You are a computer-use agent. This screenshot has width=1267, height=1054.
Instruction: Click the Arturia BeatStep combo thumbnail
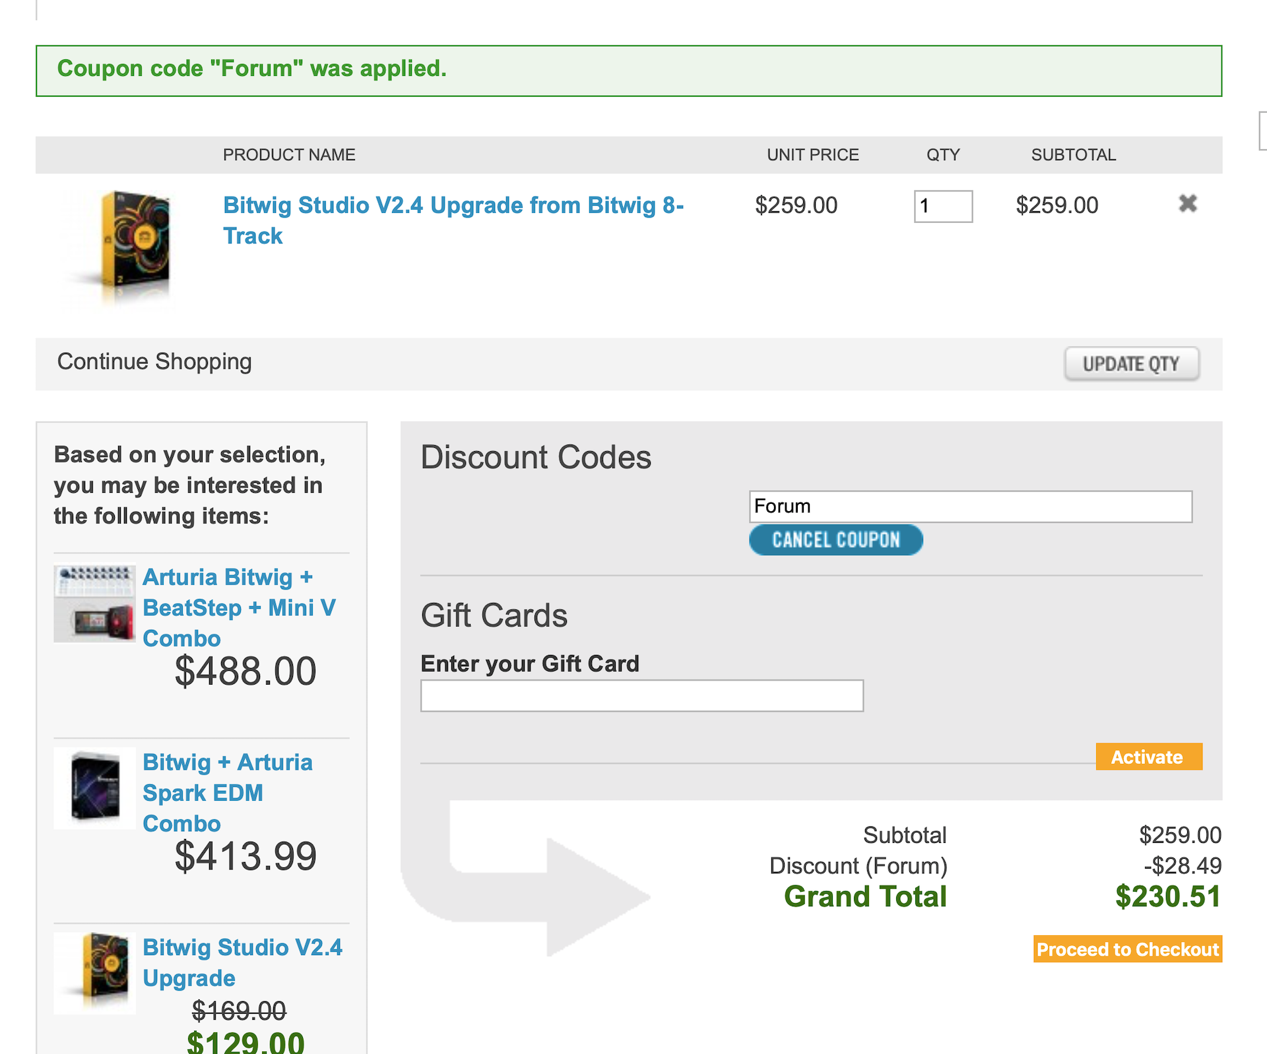[95, 603]
